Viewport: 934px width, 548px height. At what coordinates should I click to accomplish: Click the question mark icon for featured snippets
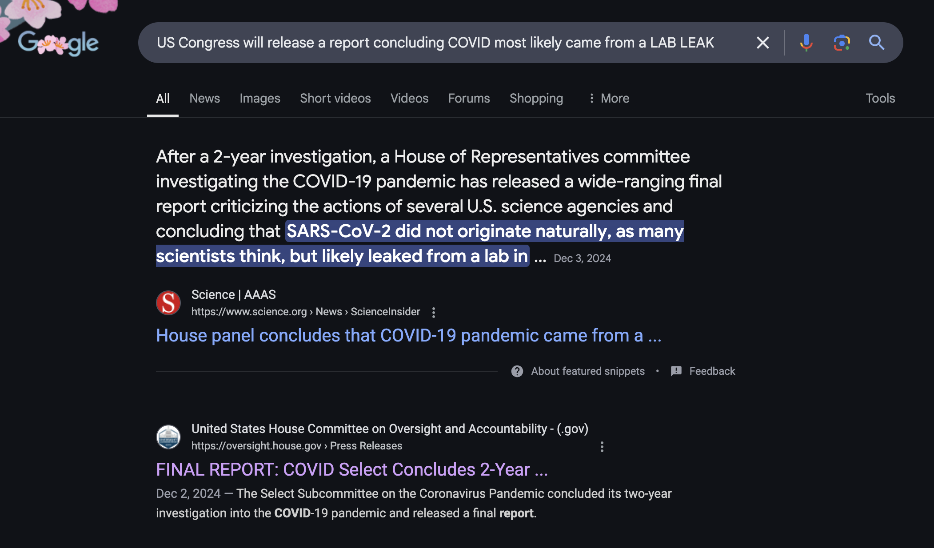(517, 371)
